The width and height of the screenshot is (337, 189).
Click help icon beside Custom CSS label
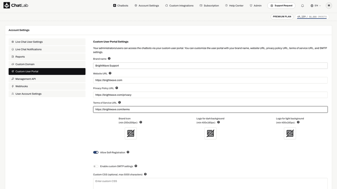[145, 174]
